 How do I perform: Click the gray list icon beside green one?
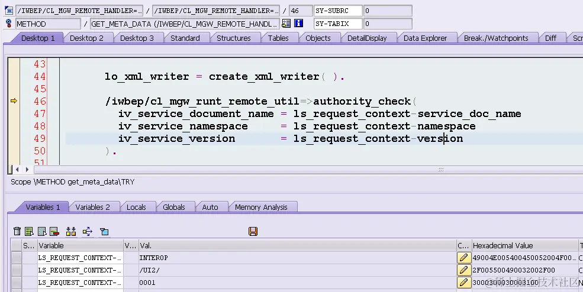click(42, 232)
